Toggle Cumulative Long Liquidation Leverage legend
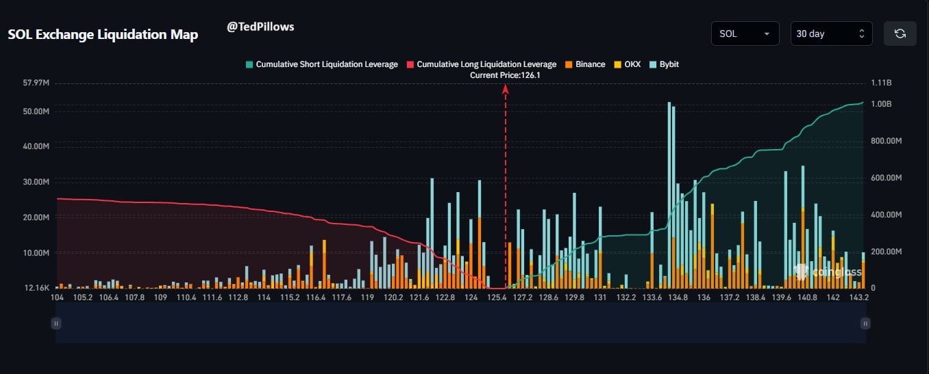 pos(481,64)
